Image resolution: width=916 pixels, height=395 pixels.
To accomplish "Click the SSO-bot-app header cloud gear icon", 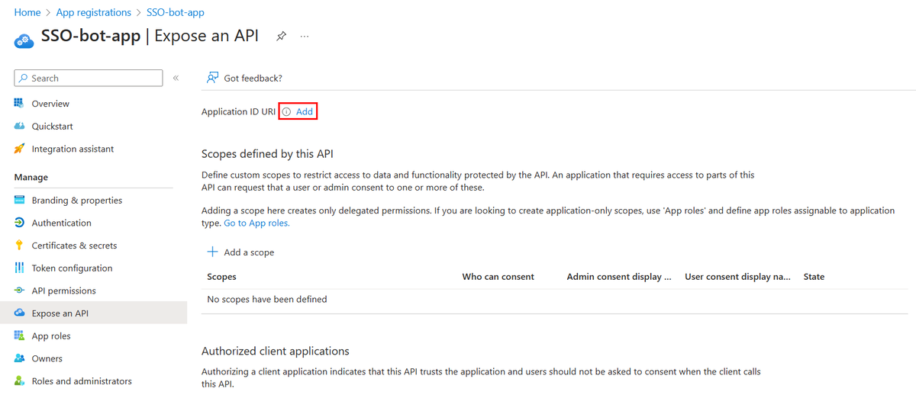I will point(24,40).
